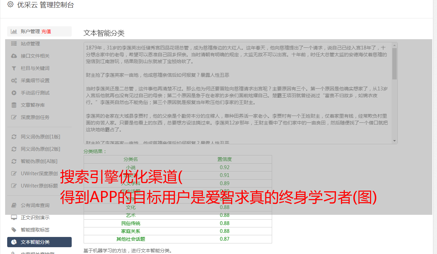Click the 文本智能分类 page heading

[x=104, y=33]
